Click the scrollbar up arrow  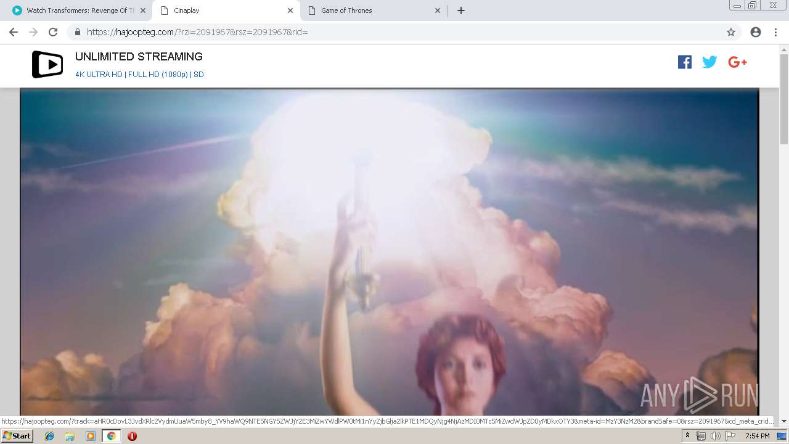(x=784, y=49)
